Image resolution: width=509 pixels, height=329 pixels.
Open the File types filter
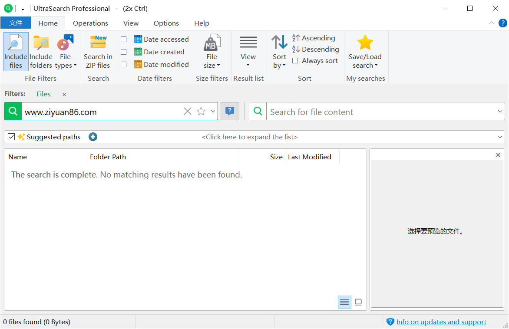(x=66, y=51)
